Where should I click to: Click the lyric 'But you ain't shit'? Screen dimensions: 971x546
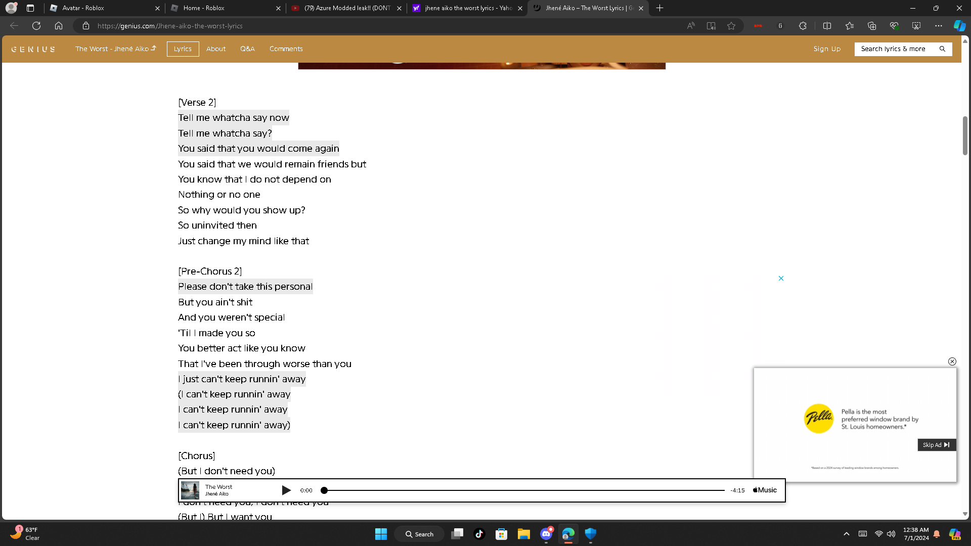(x=215, y=302)
